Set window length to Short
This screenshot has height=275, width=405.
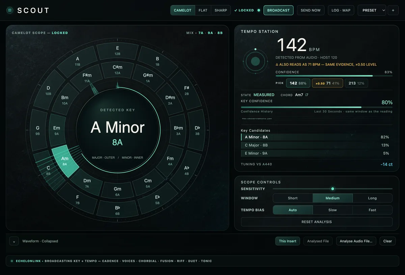[x=293, y=198]
